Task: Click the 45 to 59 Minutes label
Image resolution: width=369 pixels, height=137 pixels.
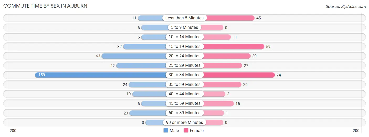Action: click(x=184, y=103)
